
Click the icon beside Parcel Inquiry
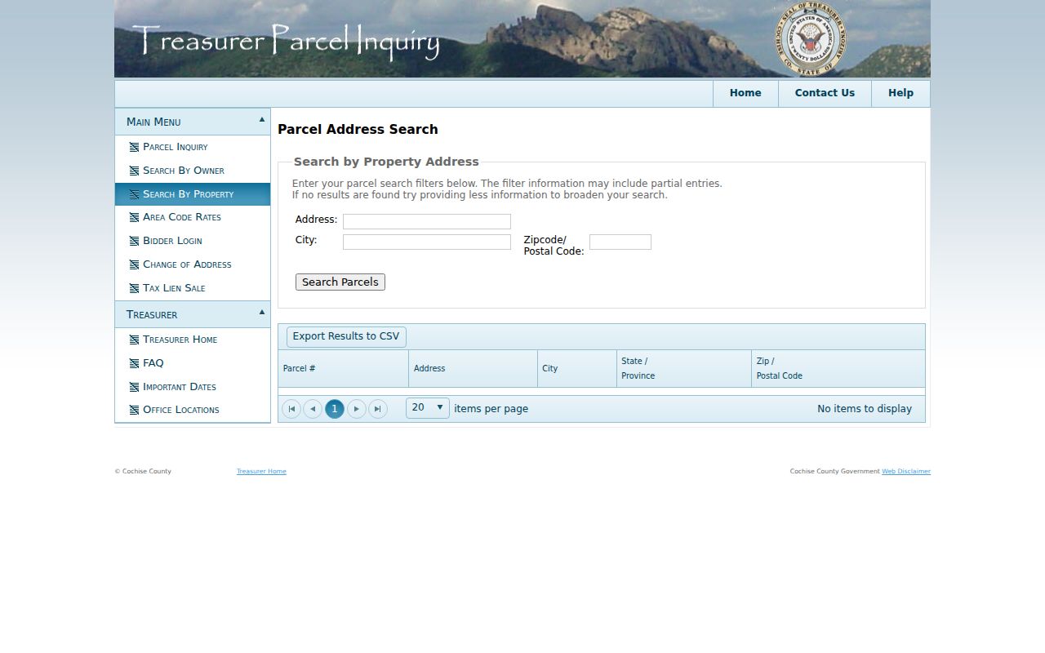[134, 147]
